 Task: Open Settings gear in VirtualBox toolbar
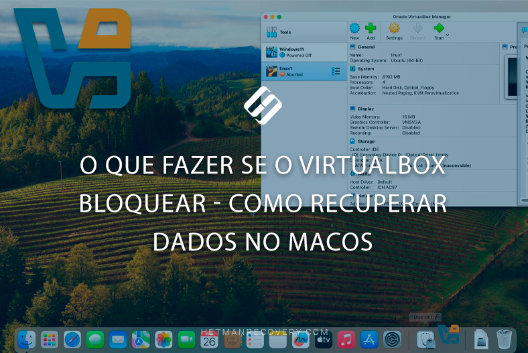[x=394, y=31]
